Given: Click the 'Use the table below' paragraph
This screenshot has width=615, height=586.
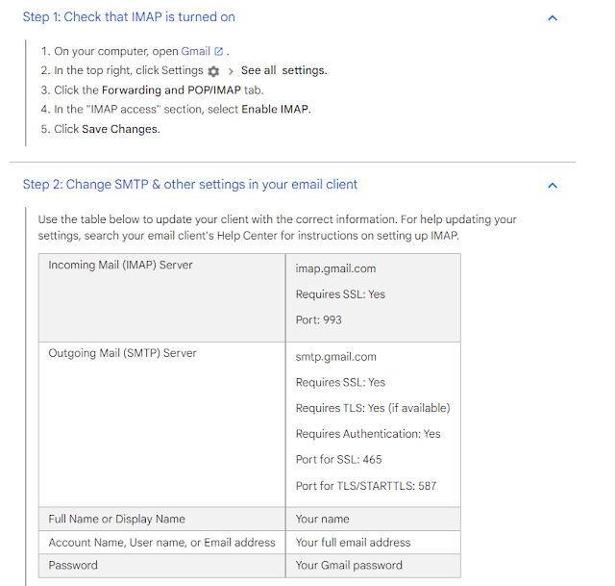Looking at the screenshot, I should tap(277, 227).
